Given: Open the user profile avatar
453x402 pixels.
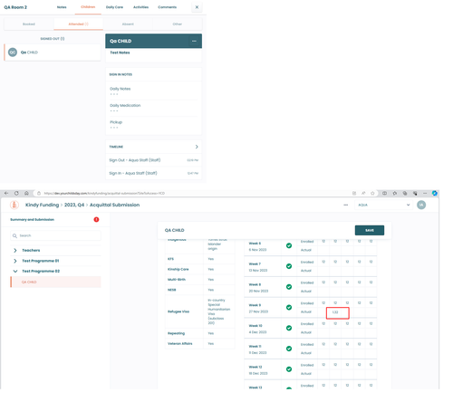Looking at the screenshot, I should click(421, 205).
